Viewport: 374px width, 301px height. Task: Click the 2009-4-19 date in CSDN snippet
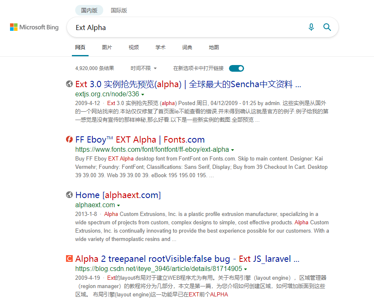click(87, 278)
